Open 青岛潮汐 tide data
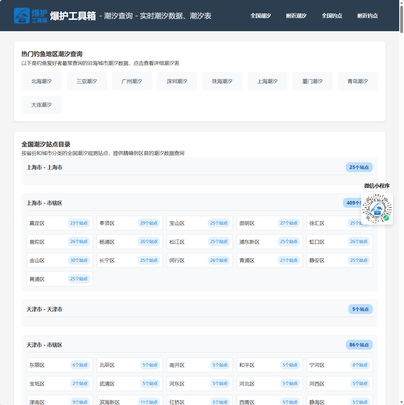Viewport: 404px width, 405px height. [x=358, y=81]
